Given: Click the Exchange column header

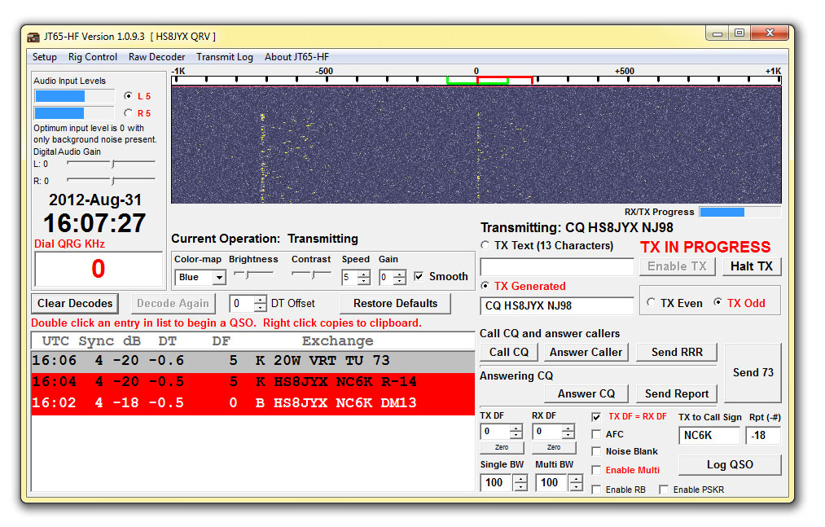Looking at the screenshot, I should click(x=337, y=341).
